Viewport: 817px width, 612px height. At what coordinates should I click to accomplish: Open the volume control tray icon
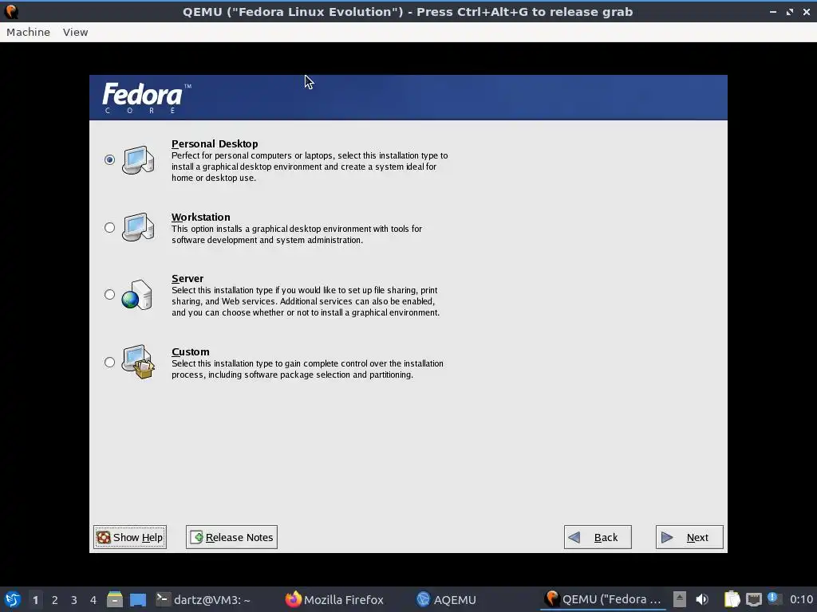pyautogui.click(x=702, y=599)
